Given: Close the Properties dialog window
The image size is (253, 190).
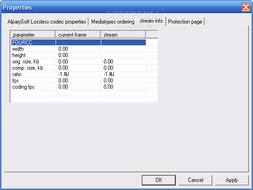Looking at the screenshot, I should coord(246,7).
